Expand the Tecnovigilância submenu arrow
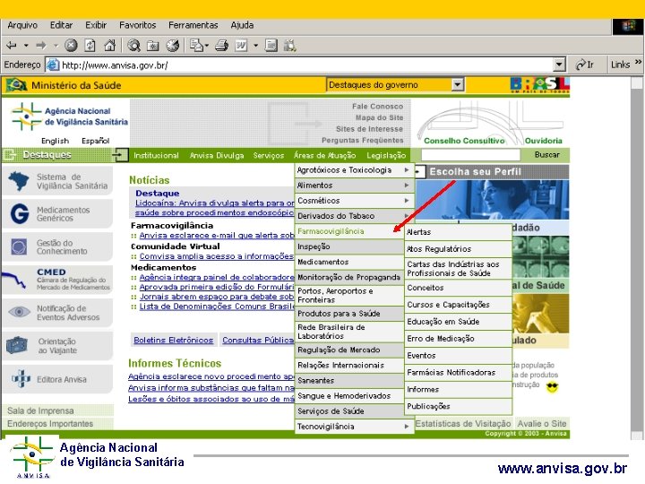Screen dimensions: 645x484 tap(407, 427)
